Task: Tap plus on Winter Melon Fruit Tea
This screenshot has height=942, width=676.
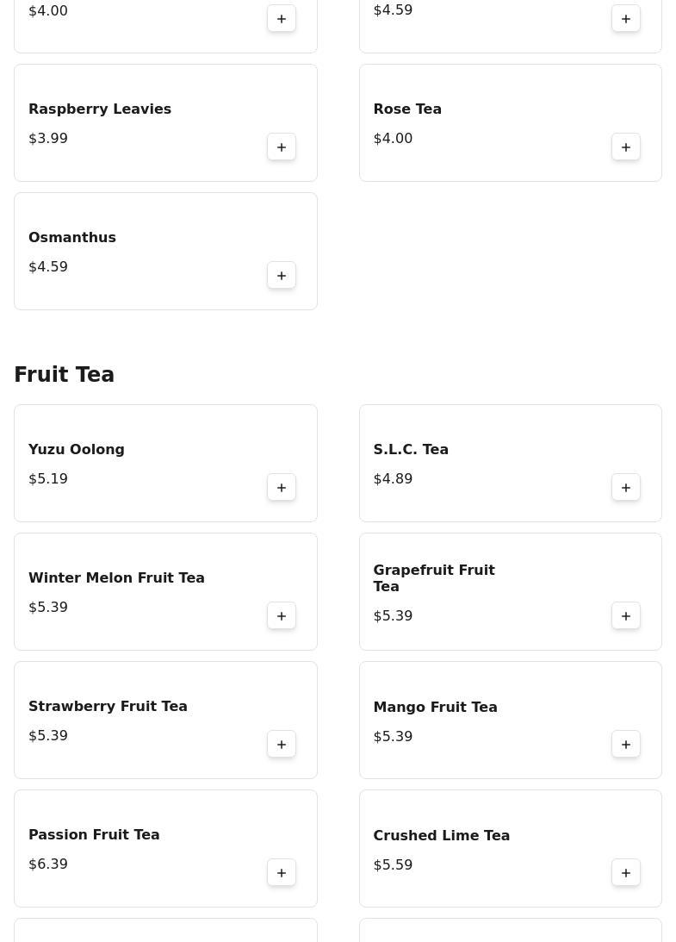Action: point(282,616)
